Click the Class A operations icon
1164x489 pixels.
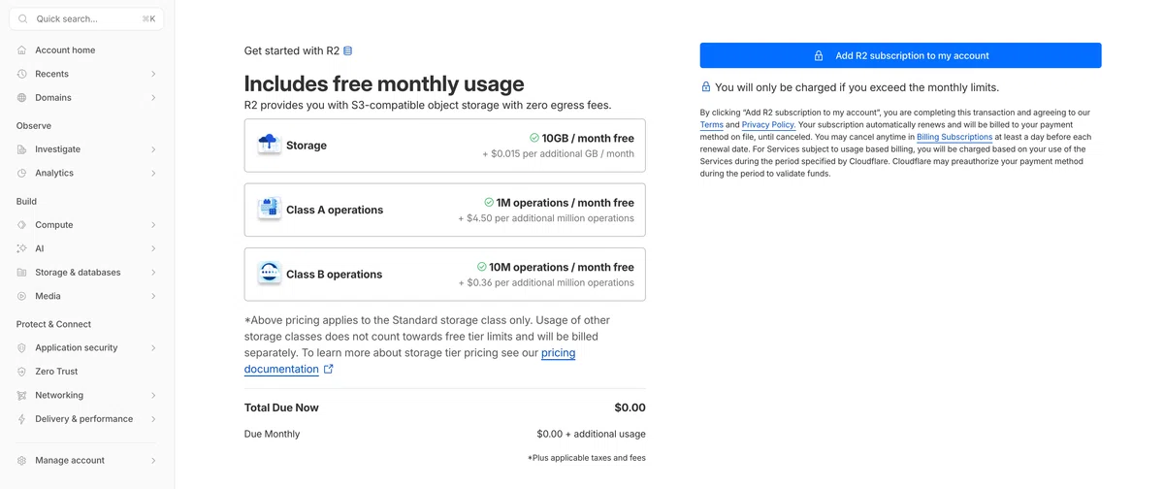[x=269, y=210]
